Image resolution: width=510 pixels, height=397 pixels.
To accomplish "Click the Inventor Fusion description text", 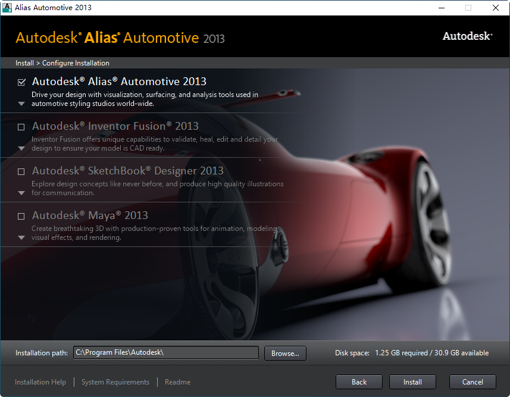I will (x=155, y=143).
